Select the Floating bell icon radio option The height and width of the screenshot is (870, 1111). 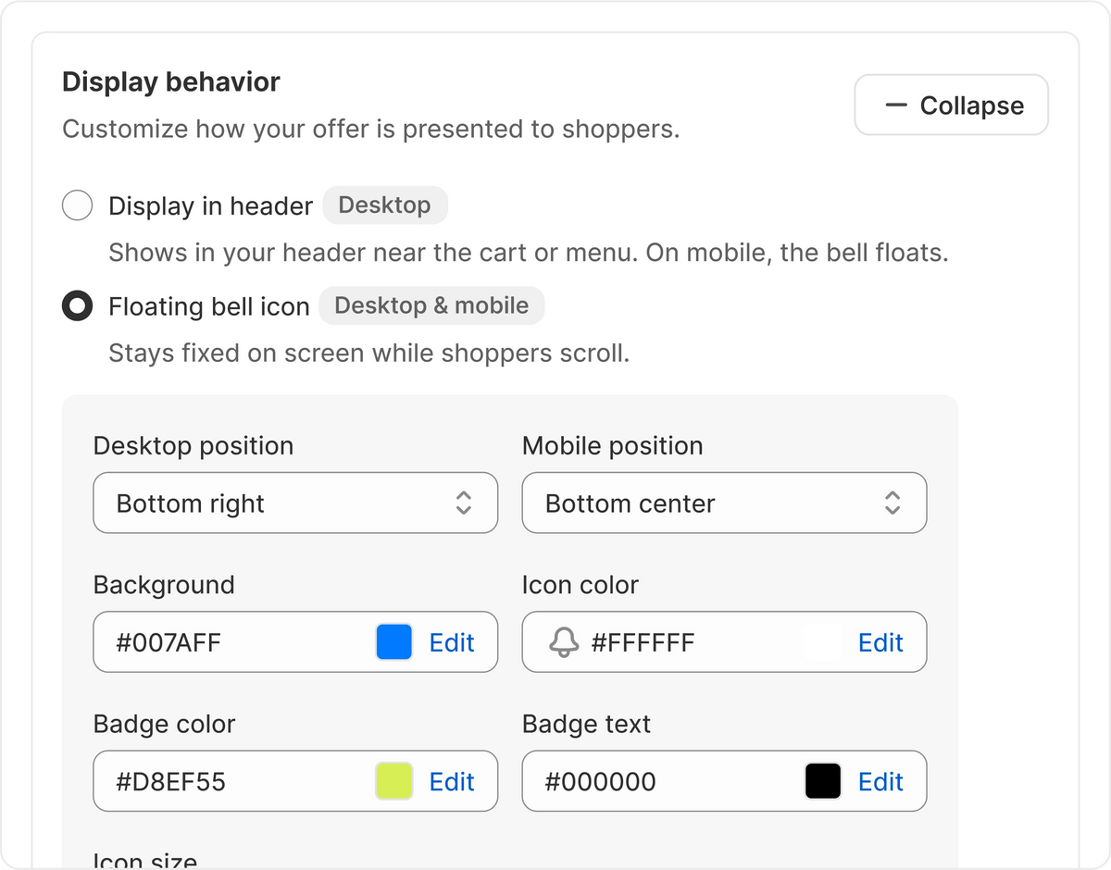[x=77, y=305]
